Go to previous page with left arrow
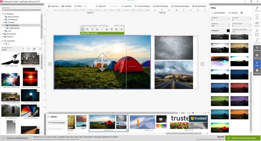261x141 pixels. pyautogui.click(x=50, y=64)
